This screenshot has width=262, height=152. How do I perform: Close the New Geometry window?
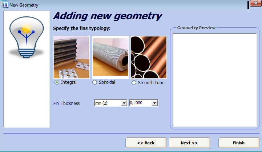point(256,3)
